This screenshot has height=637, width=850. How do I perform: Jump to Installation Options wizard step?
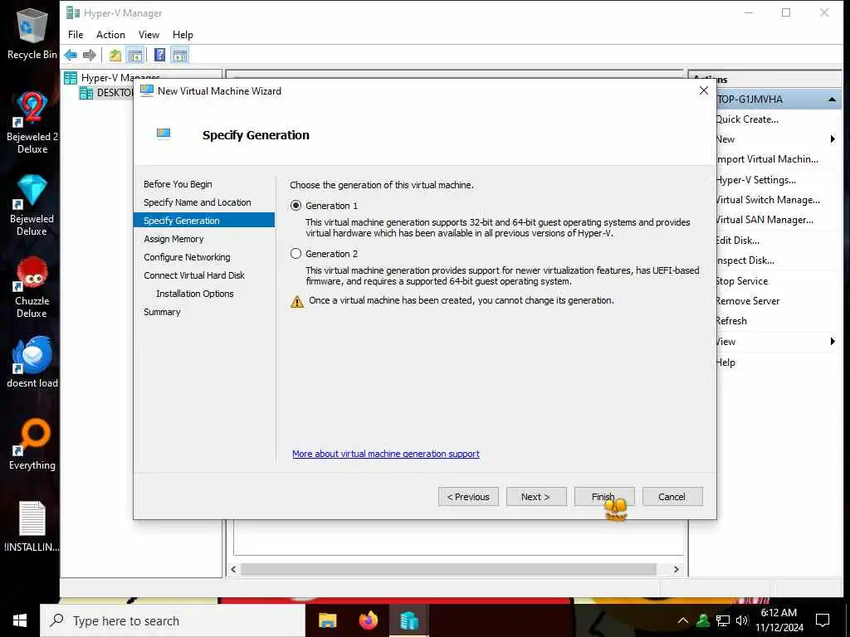pyautogui.click(x=194, y=294)
